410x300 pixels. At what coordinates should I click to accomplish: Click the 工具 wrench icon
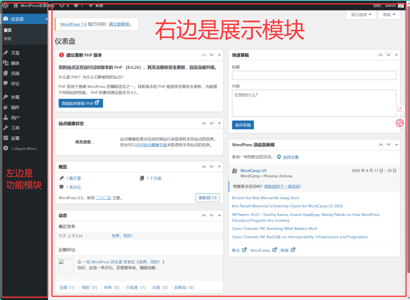click(6, 128)
